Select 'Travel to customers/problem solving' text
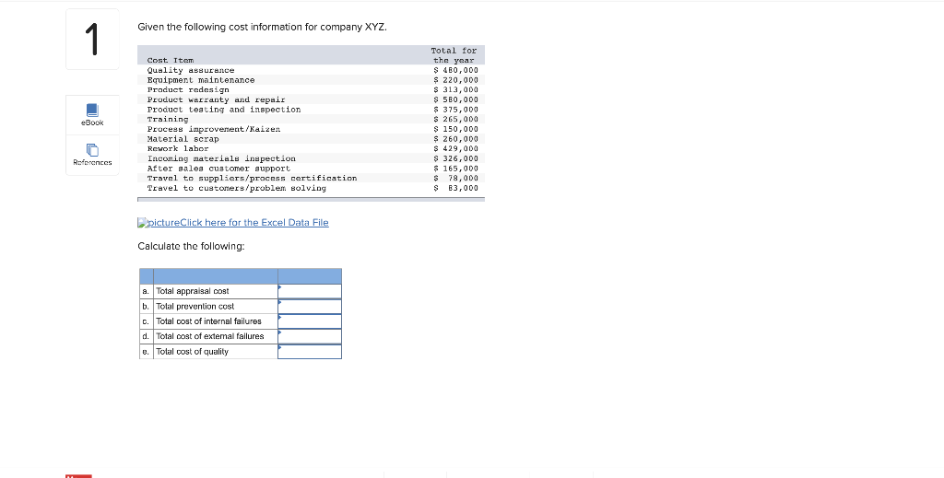Screen dimensions: 944x478 tap(237, 188)
